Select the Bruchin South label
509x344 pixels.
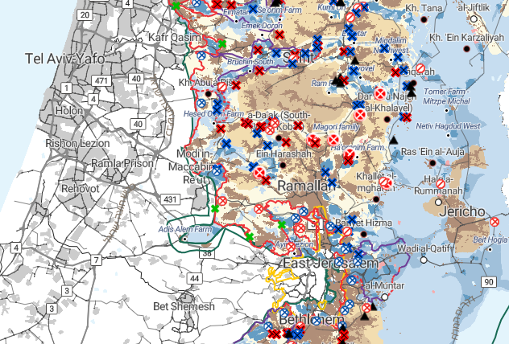(250, 62)
